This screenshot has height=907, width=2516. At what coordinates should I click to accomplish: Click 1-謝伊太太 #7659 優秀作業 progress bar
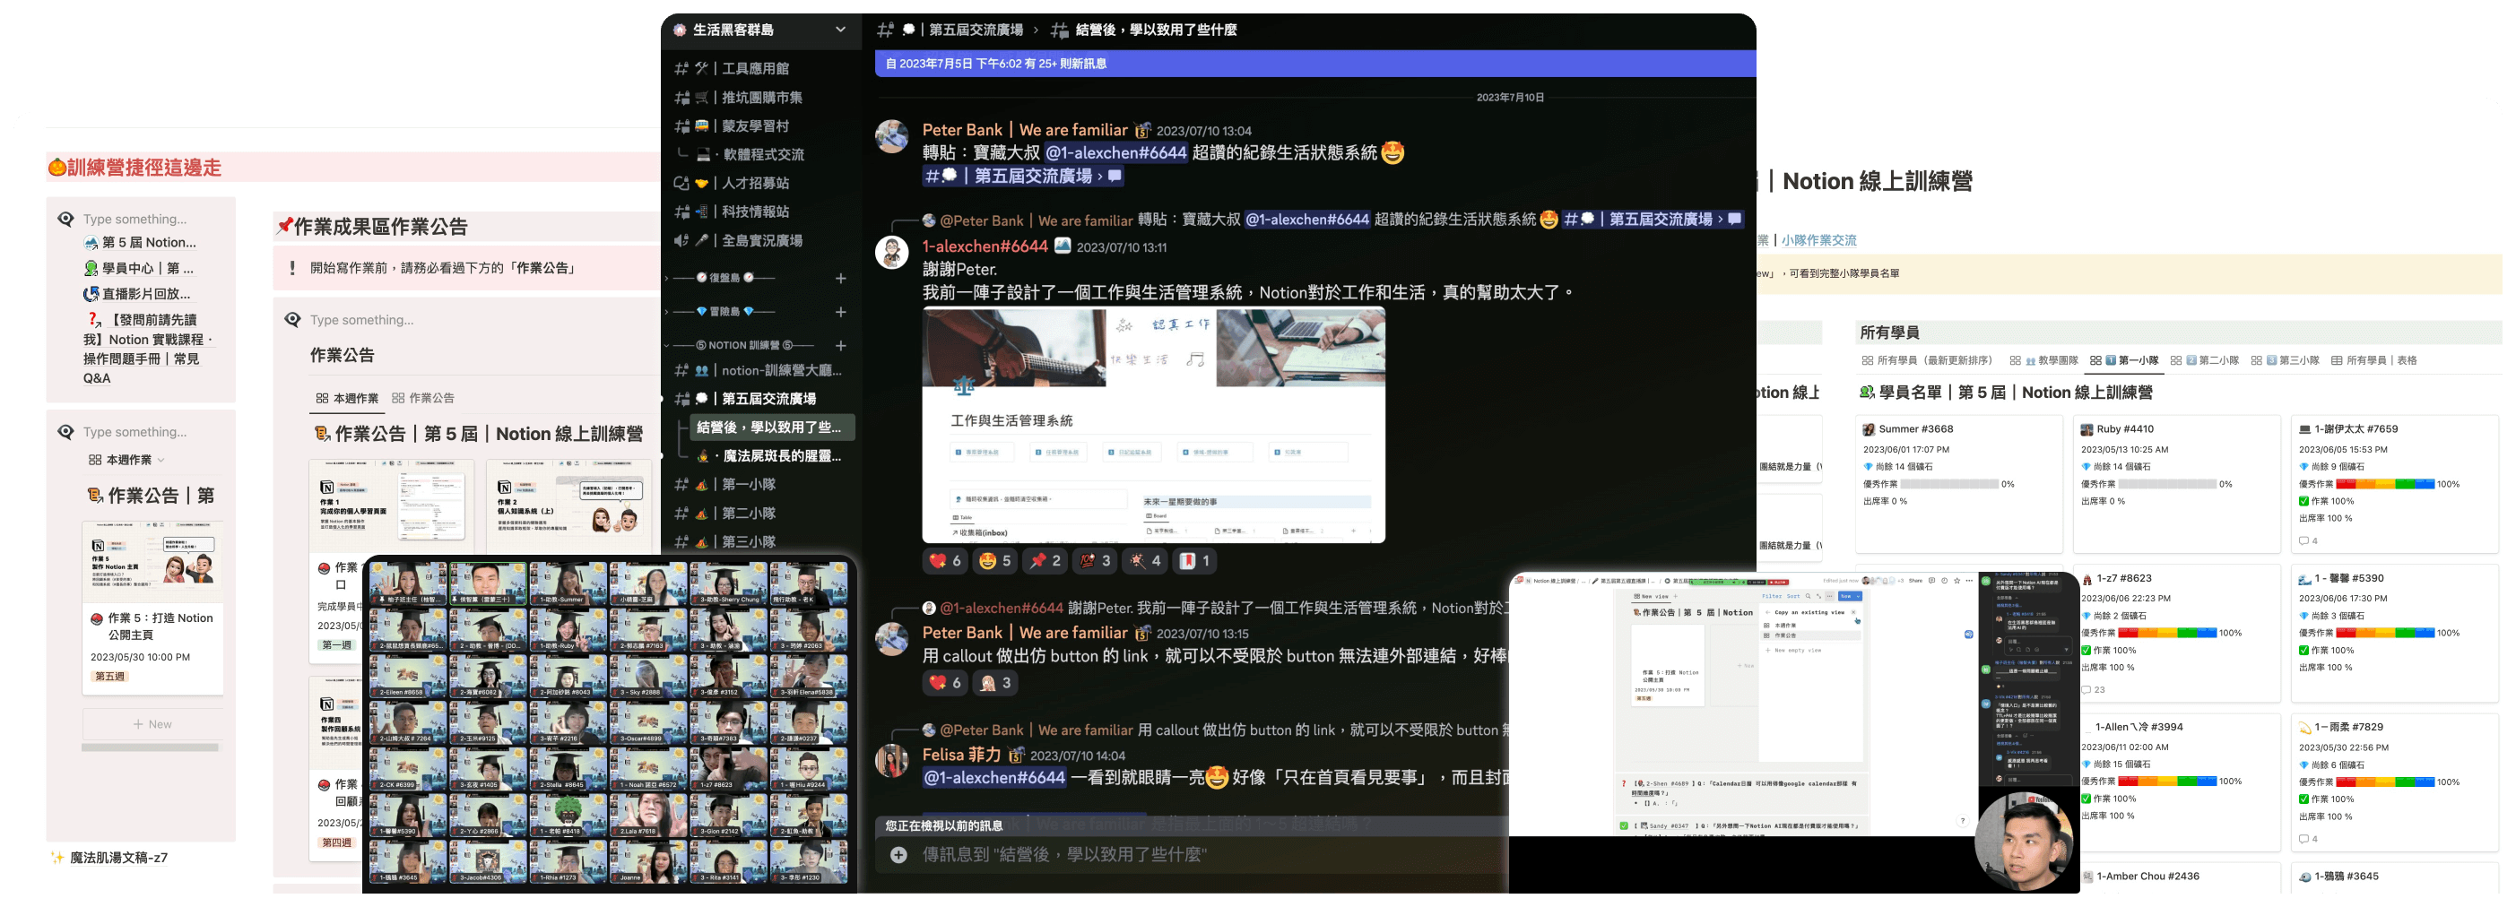(2385, 485)
